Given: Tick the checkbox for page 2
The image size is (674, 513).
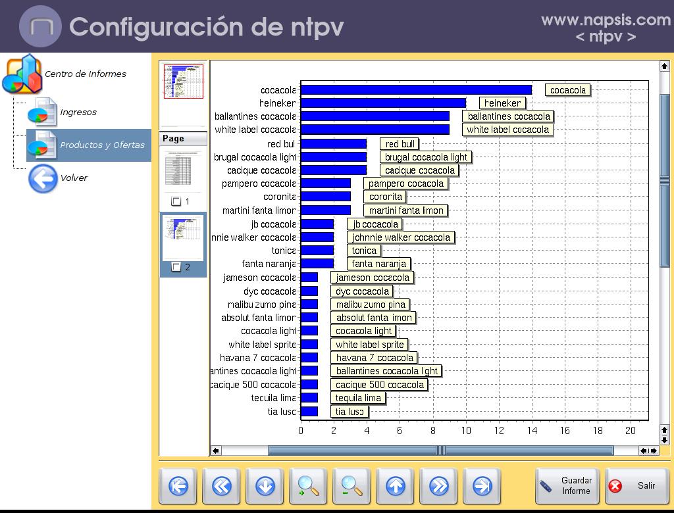Looking at the screenshot, I should coord(176,267).
